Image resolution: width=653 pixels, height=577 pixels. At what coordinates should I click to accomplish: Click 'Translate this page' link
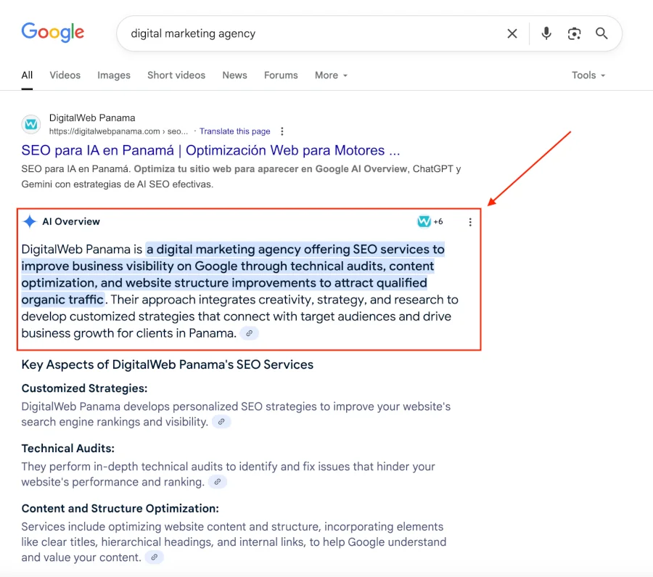pyautogui.click(x=234, y=131)
